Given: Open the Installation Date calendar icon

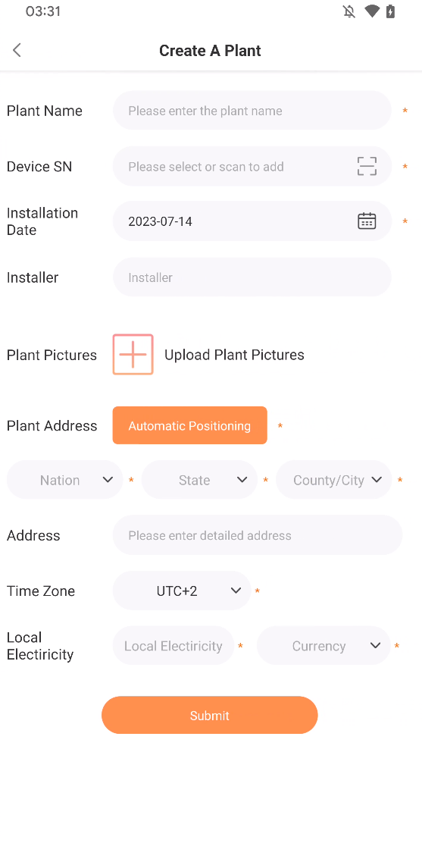Looking at the screenshot, I should pyautogui.click(x=367, y=221).
